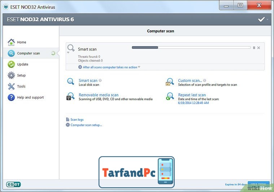This screenshot has width=274, height=192.
Task: Click the Computer scan magnifier sidebar icon
Action: point(11,53)
